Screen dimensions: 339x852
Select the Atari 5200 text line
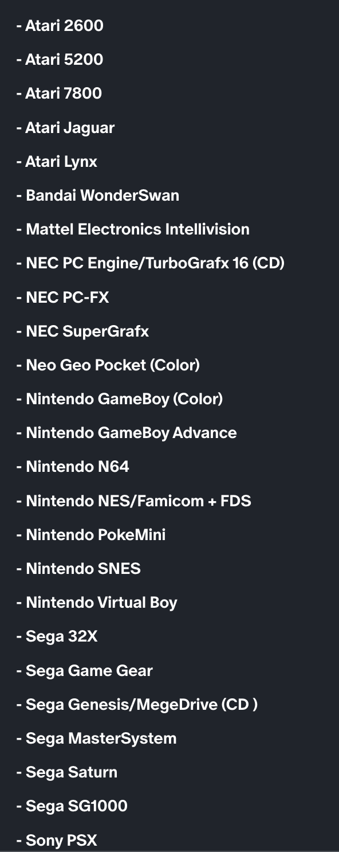click(60, 60)
